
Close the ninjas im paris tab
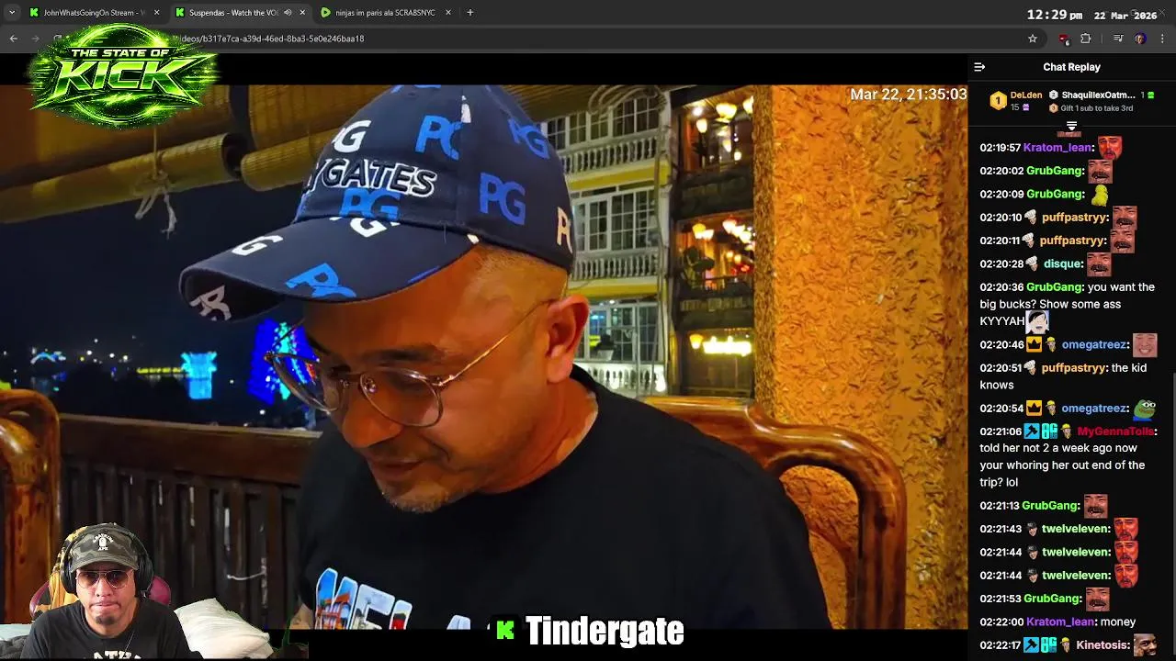tap(448, 13)
